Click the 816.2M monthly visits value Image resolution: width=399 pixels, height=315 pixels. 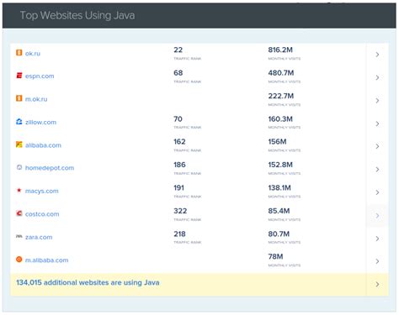coord(280,50)
